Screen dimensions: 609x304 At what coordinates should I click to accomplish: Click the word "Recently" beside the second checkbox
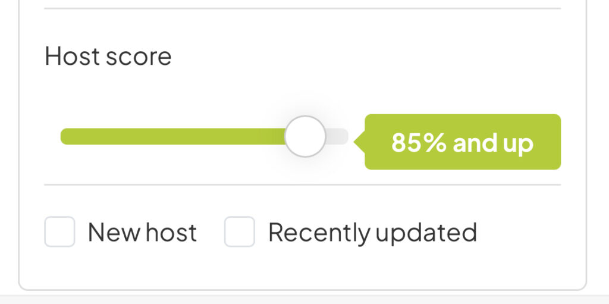click(x=319, y=233)
